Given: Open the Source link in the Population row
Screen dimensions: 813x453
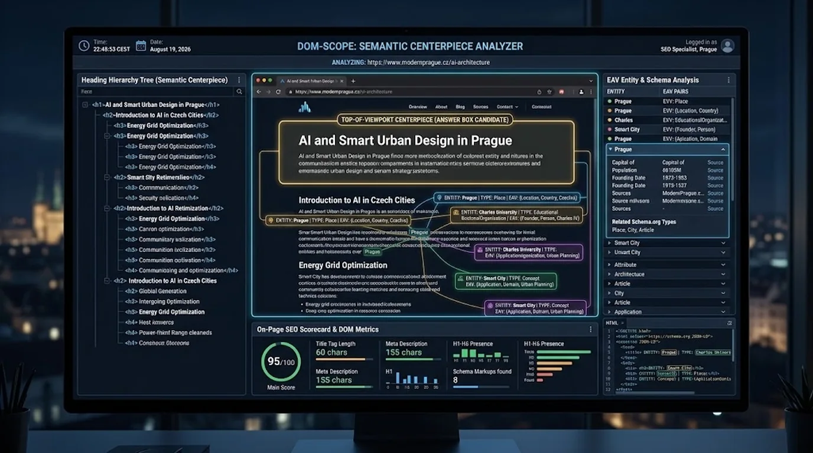Looking at the screenshot, I should tap(715, 170).
